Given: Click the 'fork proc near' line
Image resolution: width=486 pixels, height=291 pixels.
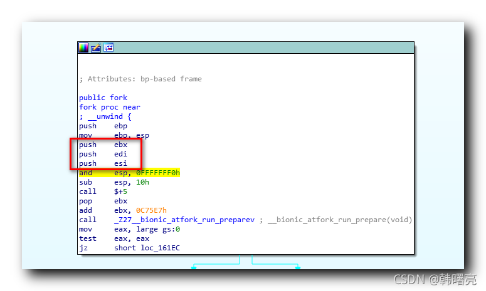Looking at the screenshot, I should (x=110, y=107).
